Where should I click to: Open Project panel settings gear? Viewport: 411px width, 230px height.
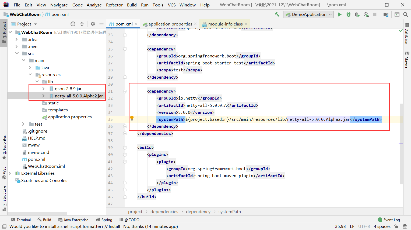point(92,24)
